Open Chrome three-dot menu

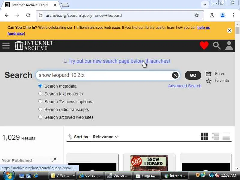click(233, 15)
